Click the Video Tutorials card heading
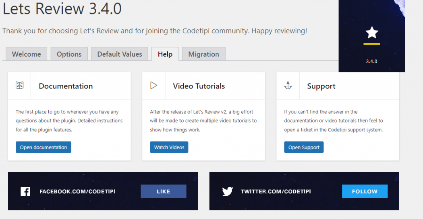This screenshot has width=423, height=219. click(199, 86)
